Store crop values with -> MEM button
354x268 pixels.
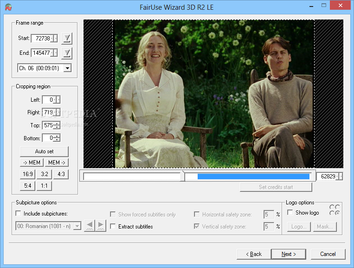32,163
